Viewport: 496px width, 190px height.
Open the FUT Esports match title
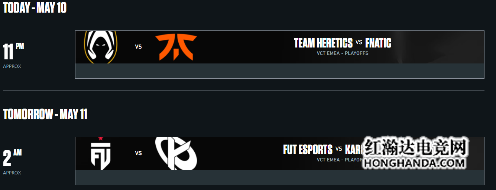pyautogui.click(x=308, y=150)
